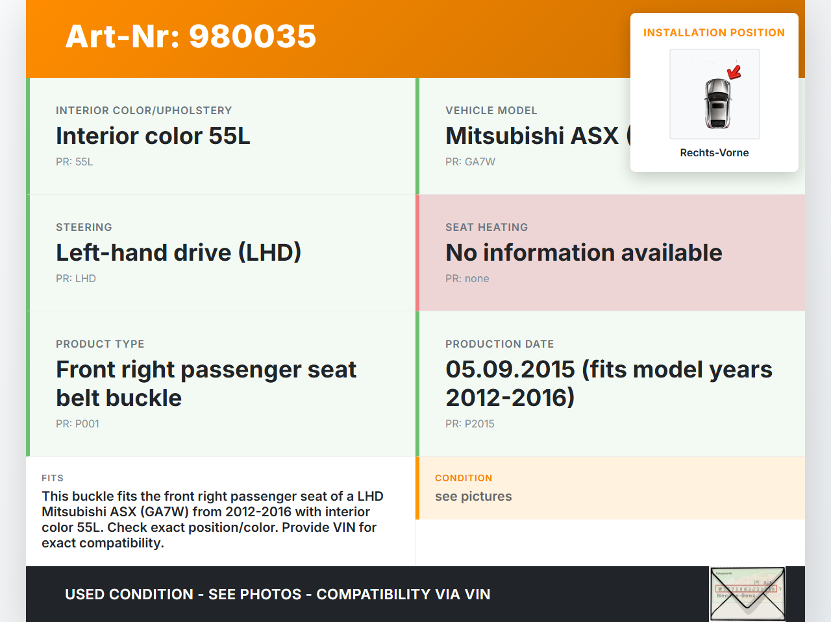
Task: Select the Installation Position title
Action: [x=713, y=33]
